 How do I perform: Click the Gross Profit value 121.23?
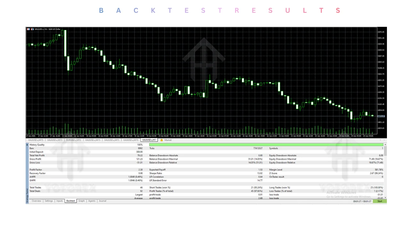pyautogui.click(x=139, y=159)
